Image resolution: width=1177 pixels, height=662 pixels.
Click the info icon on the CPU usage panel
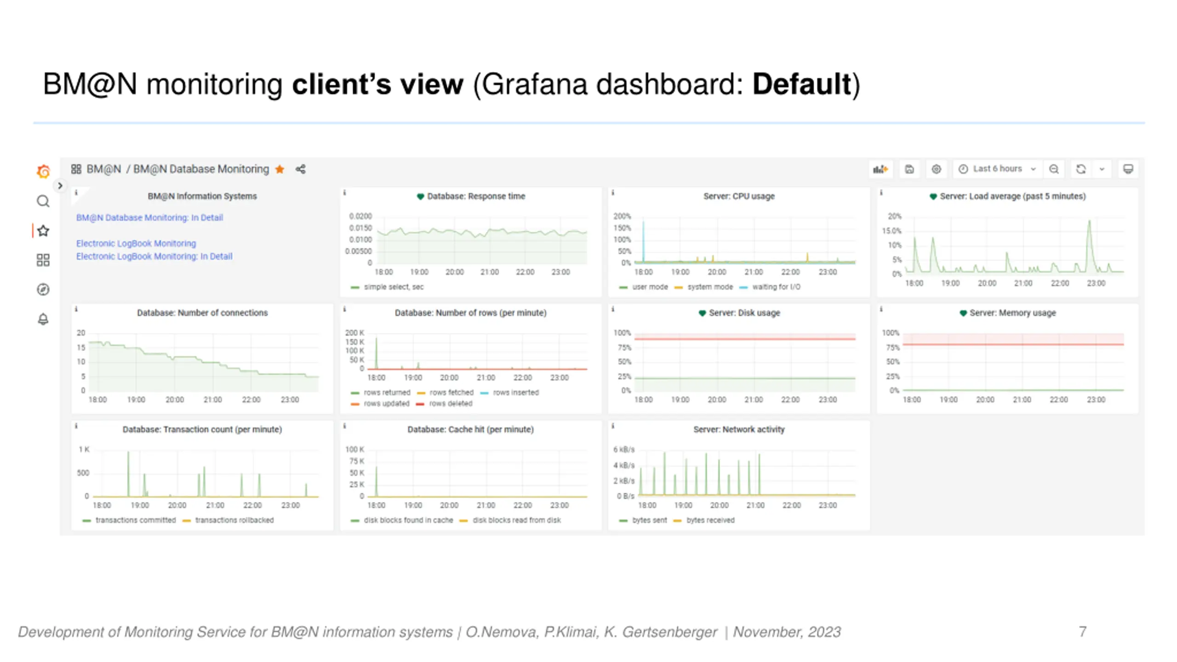pyautogui.click(x=613, y=193)
